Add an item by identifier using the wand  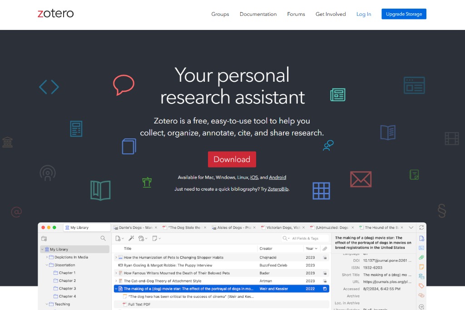coord(132,238)
